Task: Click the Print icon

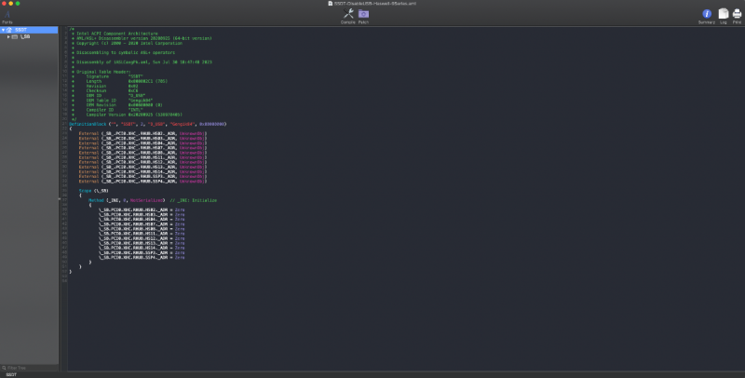Action: [x=737, y=15]
